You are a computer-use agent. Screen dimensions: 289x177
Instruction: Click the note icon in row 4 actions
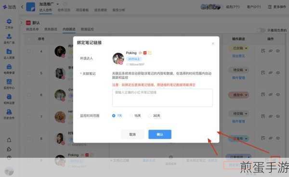point(263,51)
